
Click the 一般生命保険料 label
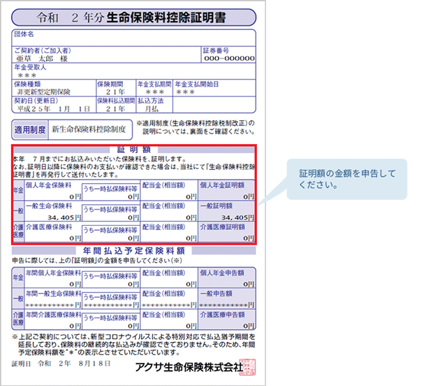tap(49, 206)
